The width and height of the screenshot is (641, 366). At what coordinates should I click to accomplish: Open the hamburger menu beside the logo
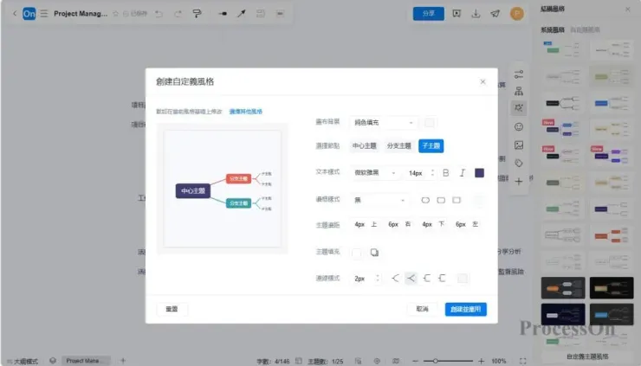tap(43, 14)
